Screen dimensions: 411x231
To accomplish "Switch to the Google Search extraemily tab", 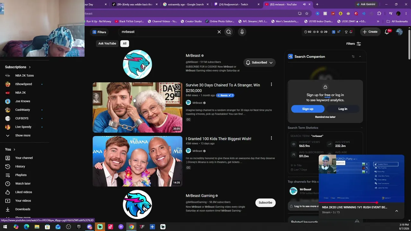I will [x=186, y=4].
